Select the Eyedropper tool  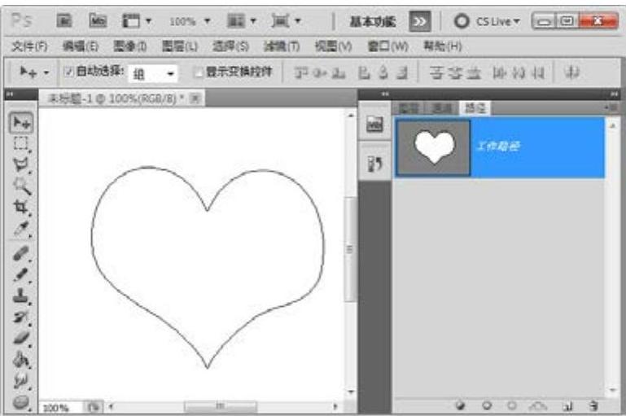click(x=20, y=227)
